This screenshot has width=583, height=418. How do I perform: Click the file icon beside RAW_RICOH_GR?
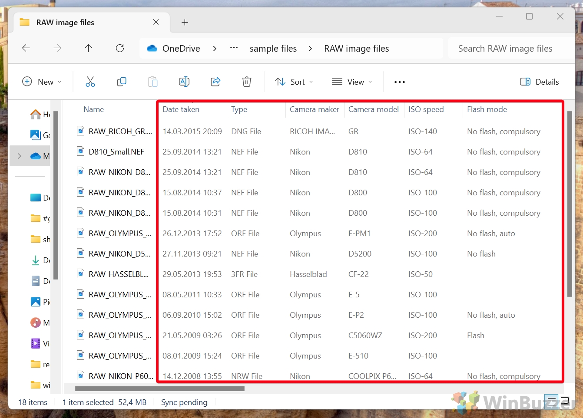(81, 131)
